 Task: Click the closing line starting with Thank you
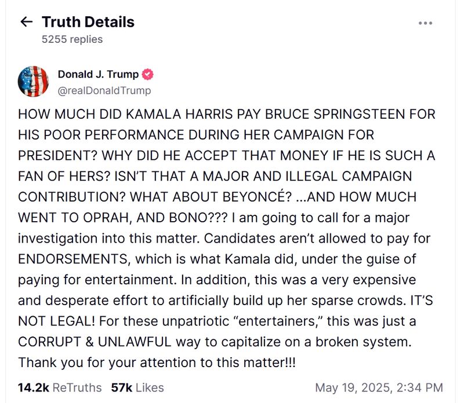pos(157,362)
